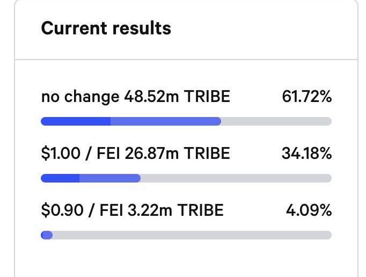The height and width of the screenshot is (277, 366).
Task: Click the 4.09% result value
Action: click(x=309, y=210)
